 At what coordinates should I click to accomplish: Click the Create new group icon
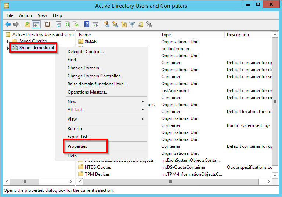tap(115, 25)
